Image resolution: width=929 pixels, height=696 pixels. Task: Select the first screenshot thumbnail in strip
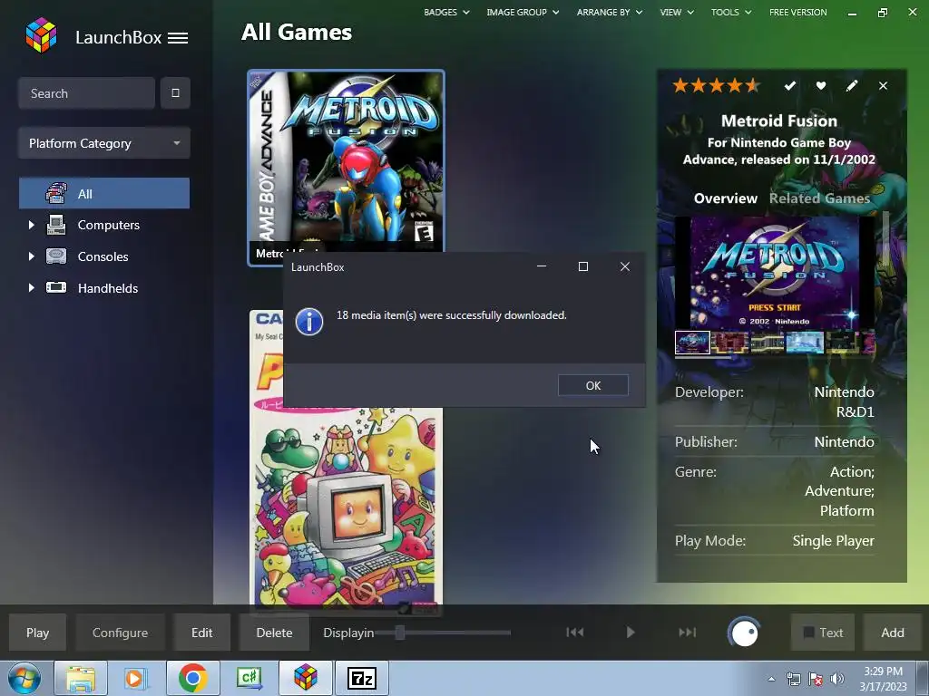692,343
